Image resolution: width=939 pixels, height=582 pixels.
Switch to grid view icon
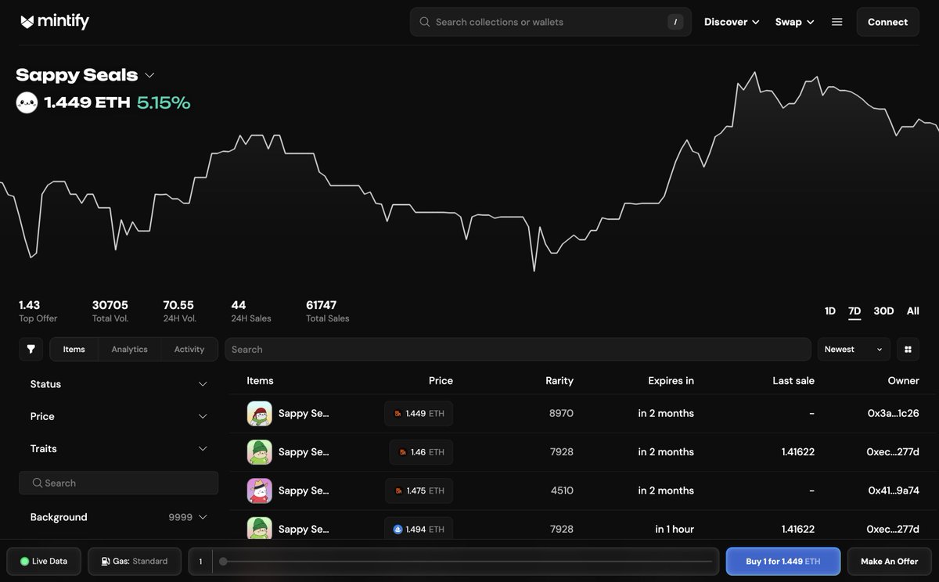pyautogui.click(x=908, y=349)
